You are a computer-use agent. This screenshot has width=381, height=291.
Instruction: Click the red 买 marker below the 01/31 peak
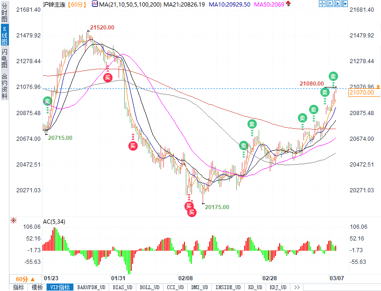tap(108, 78)
